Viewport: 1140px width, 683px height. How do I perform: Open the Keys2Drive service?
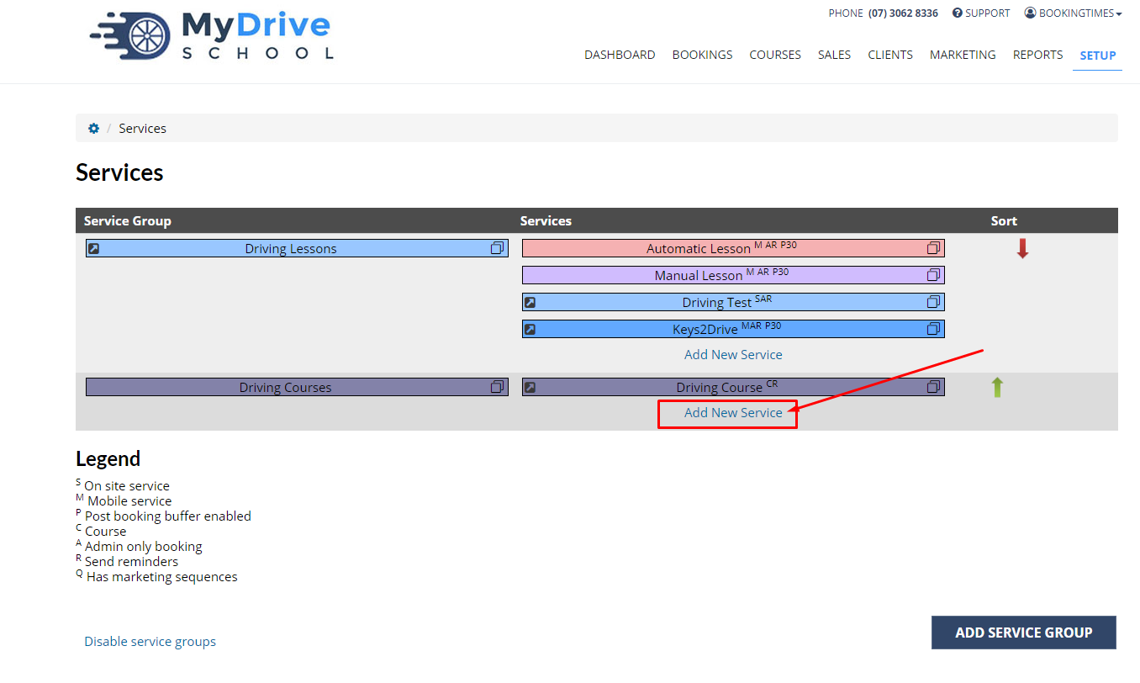[x=733, y=329]
